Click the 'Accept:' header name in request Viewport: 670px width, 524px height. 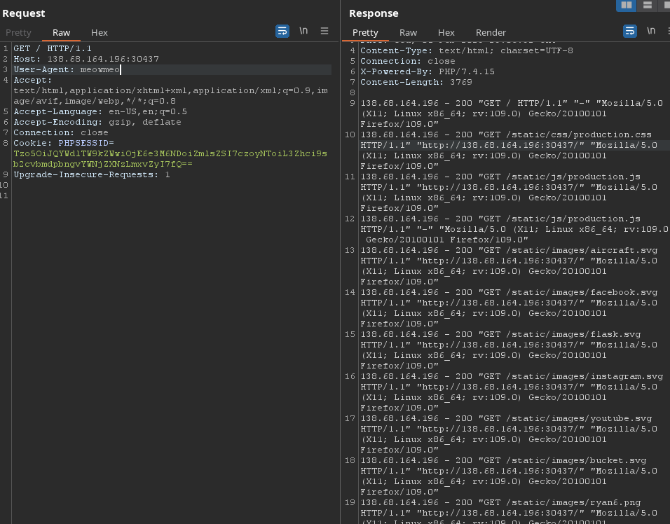(x=32, y=80)
